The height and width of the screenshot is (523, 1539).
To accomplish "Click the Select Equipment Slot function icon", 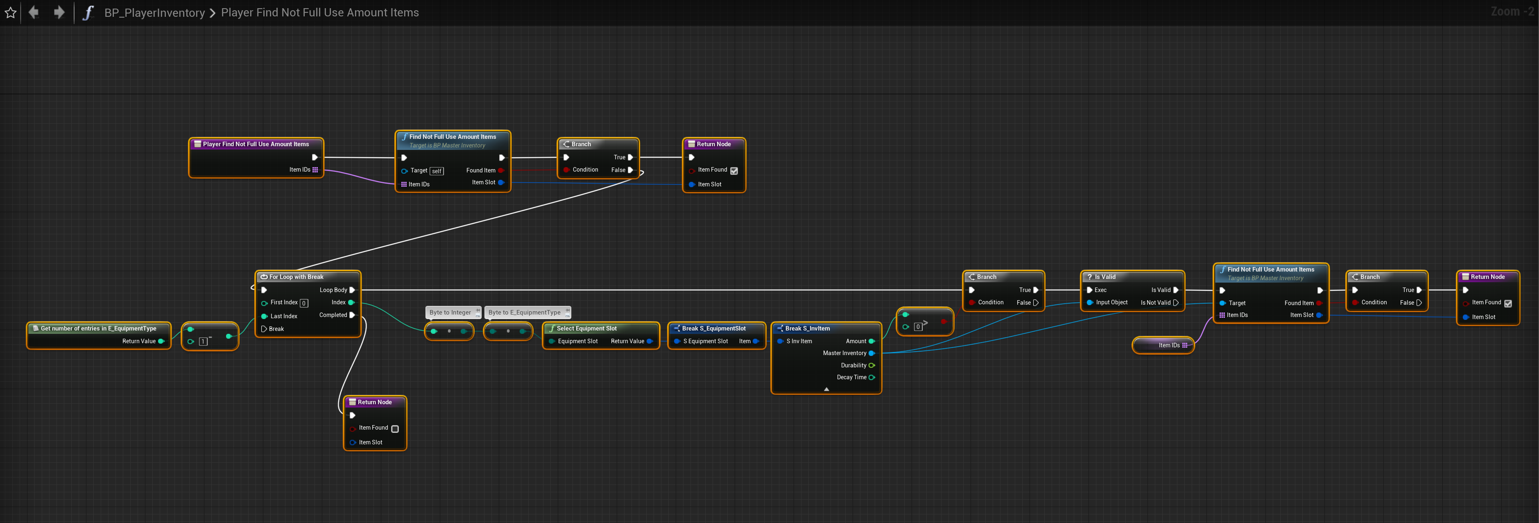I will (x=552, y=328).
